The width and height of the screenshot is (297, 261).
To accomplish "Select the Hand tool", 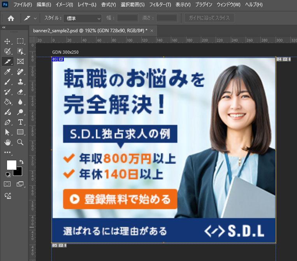I will point(7,143).
